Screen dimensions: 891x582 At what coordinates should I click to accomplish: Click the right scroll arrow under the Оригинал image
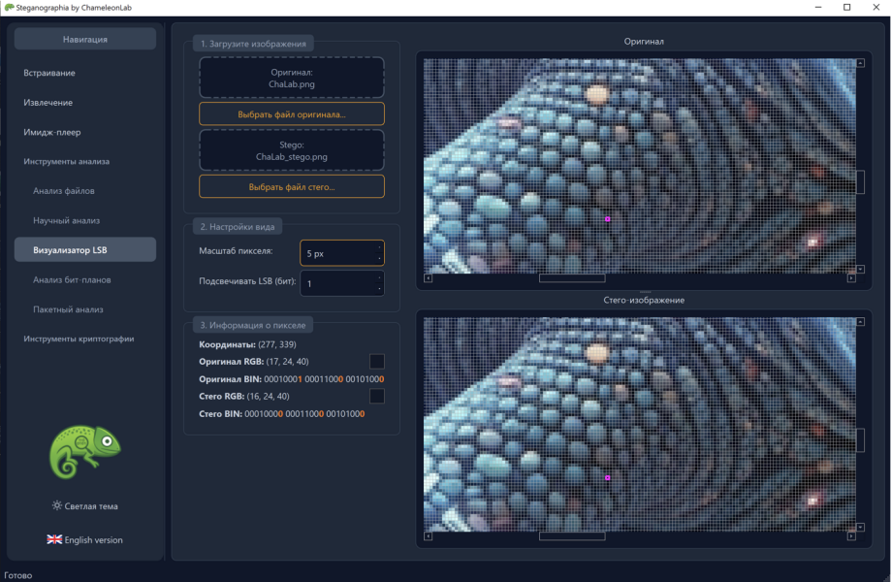coord(850,278)
